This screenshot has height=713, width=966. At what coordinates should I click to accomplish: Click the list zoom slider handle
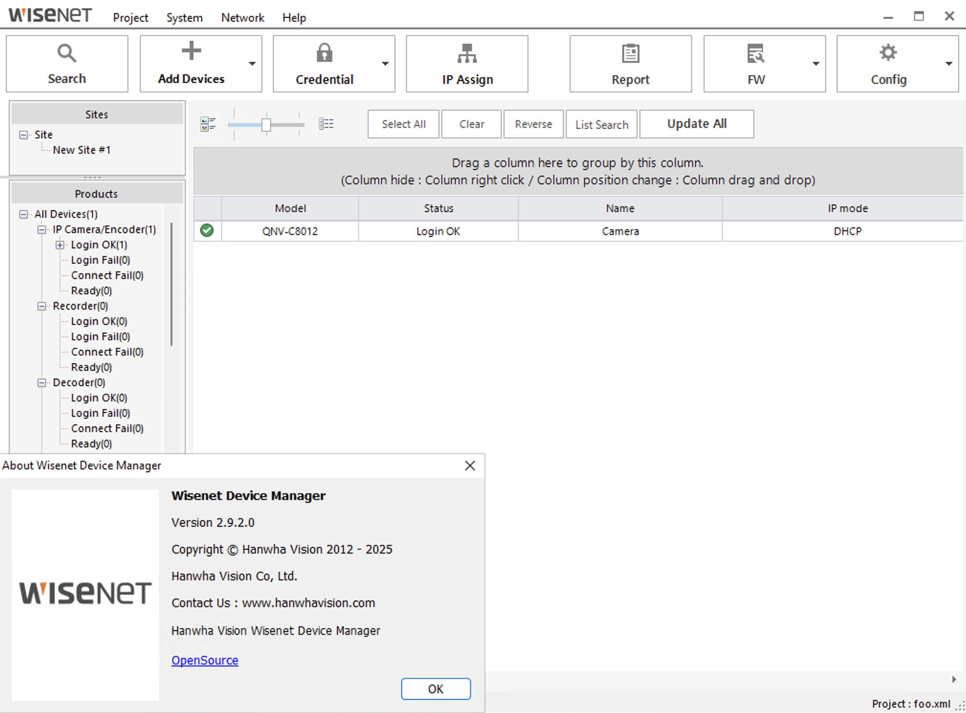pos(266,125)
